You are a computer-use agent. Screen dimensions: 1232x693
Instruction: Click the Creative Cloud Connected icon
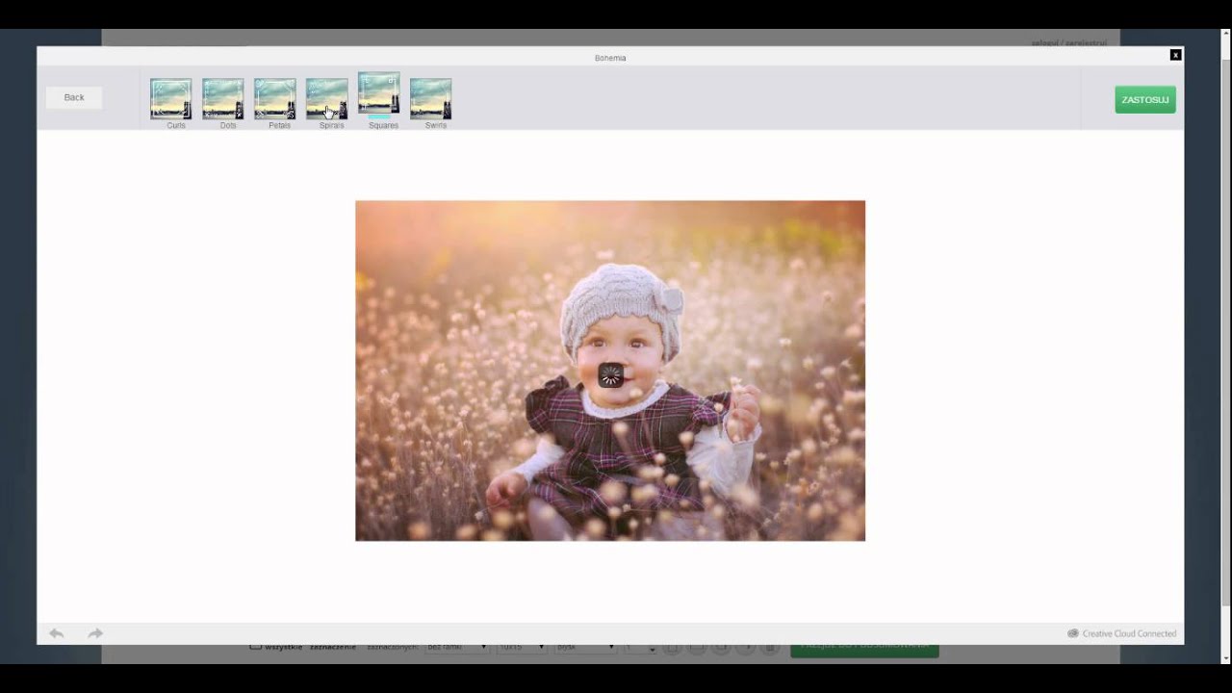1073,633
